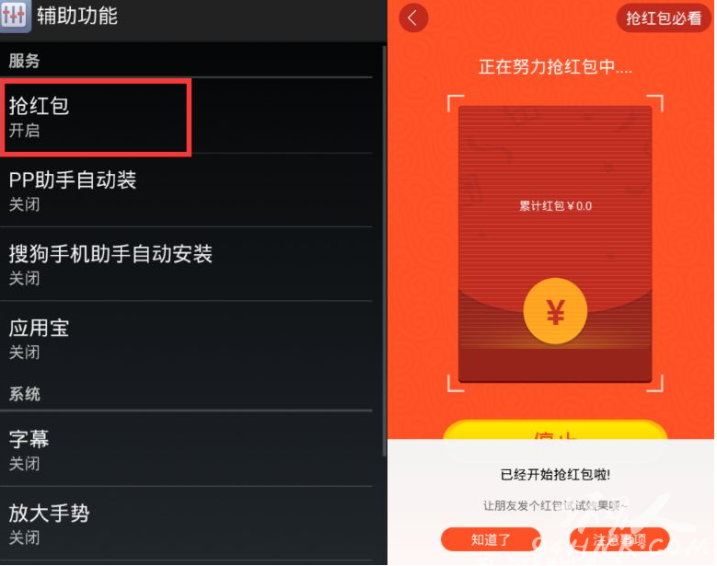Open 应用宝 service setting
This screenshot has height=566, width=717.
coord(187,339)
